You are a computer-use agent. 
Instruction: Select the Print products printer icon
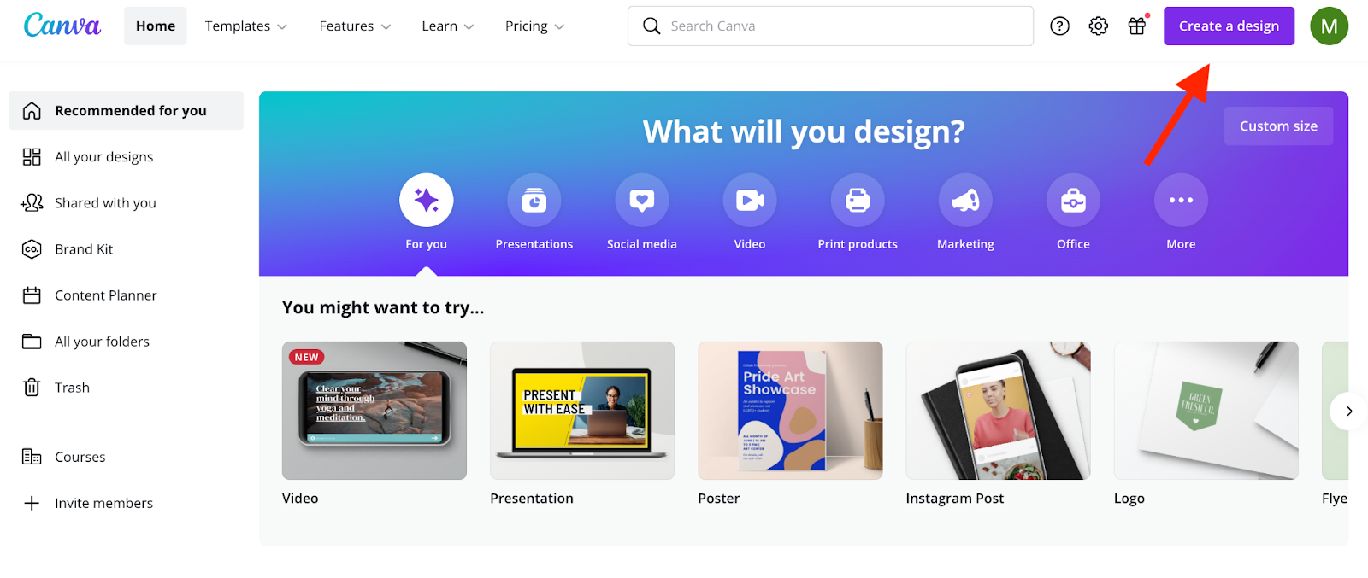point(858,201)
